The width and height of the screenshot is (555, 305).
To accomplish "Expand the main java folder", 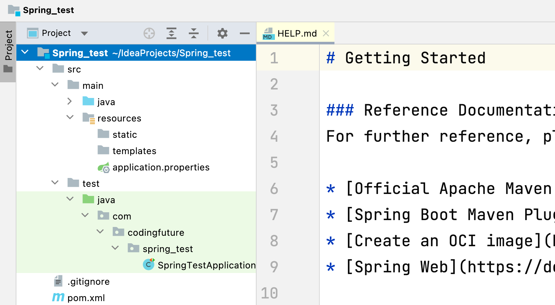I will click(69, 102).
